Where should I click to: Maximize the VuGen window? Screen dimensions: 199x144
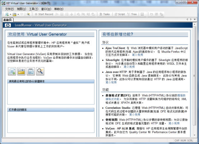185,2
